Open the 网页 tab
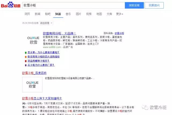 pyautogui.click(x=27, y=14)
